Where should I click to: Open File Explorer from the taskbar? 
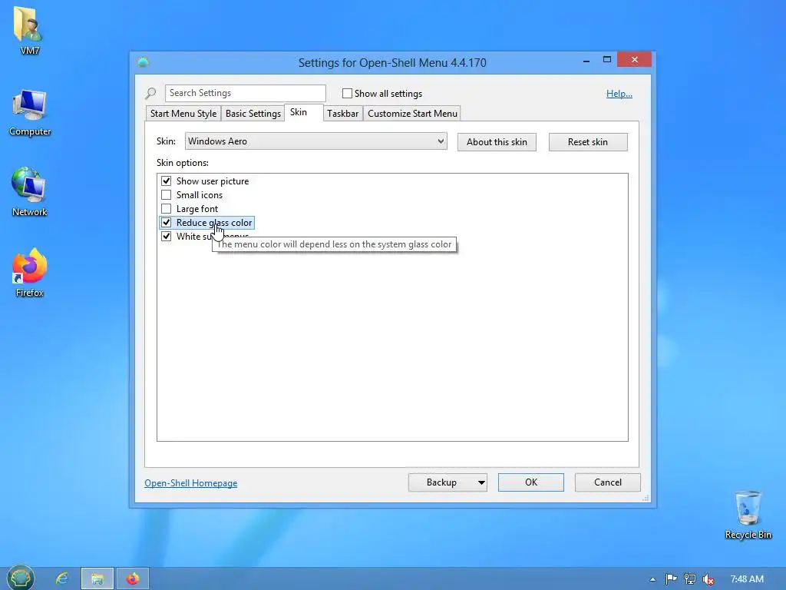(x=97, y=578)
